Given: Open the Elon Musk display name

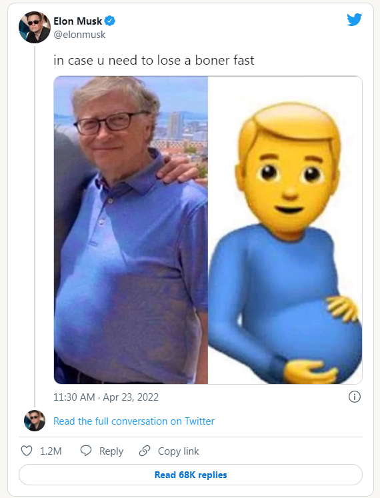Looking at the screenshot, I should pyautogui.click(x=77, y=21).
